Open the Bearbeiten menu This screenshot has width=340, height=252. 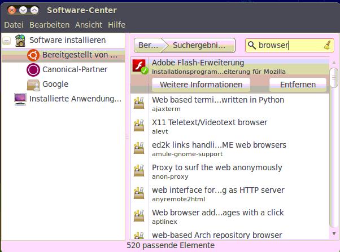tap(50, 25)
